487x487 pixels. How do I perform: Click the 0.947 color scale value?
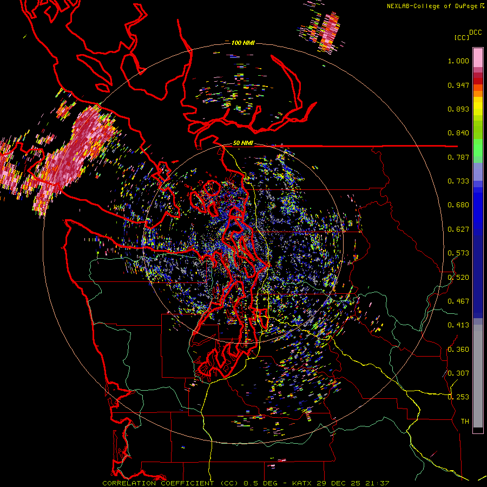coord(458,85)
